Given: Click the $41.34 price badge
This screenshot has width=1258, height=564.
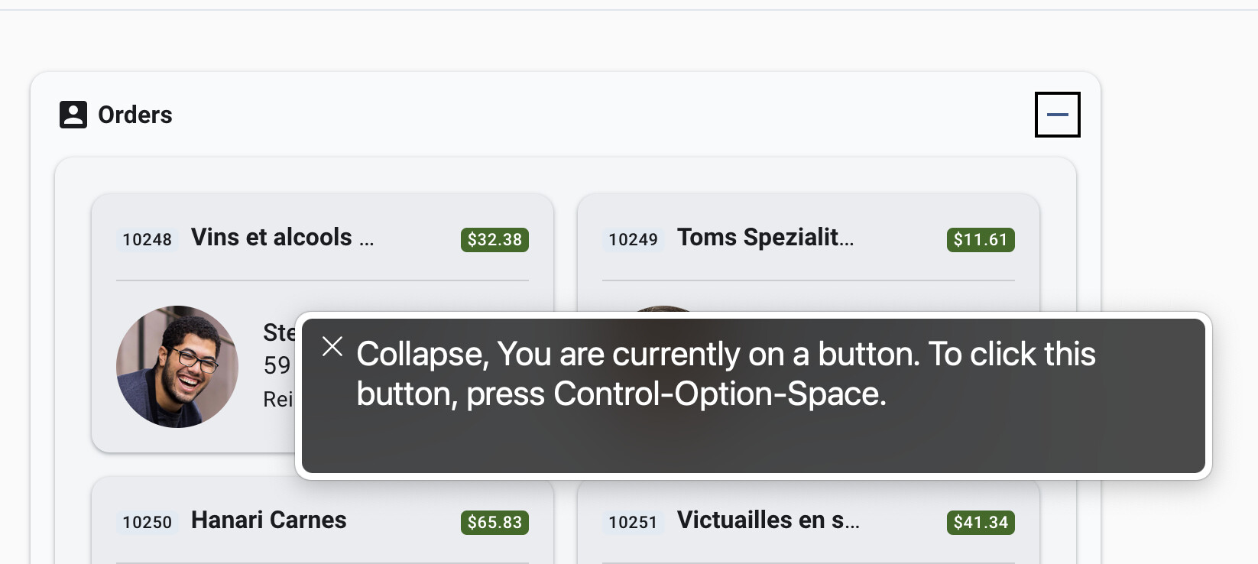Looking at the screenshot, I should pyautogui.click(x=981, y=522).
